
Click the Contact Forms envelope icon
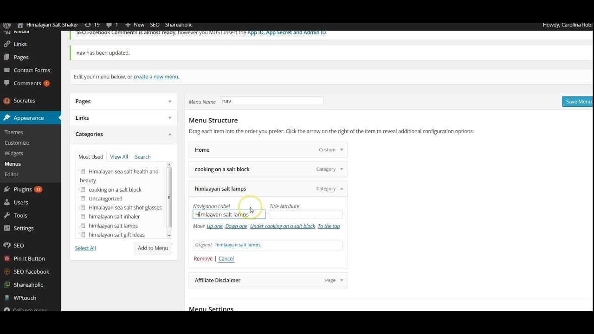[x=6, y=70]
